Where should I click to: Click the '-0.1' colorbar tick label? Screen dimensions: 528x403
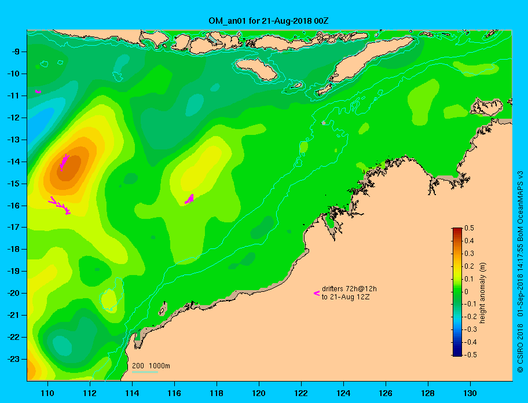471,304
